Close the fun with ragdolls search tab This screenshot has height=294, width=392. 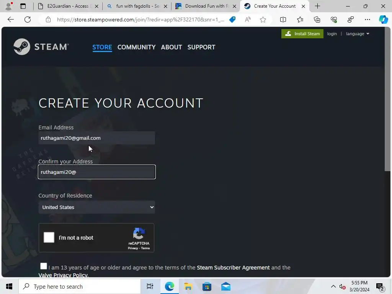coord(165,6)
